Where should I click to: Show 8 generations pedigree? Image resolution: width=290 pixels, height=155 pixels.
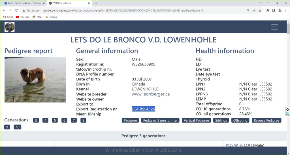tap(83, 120)
